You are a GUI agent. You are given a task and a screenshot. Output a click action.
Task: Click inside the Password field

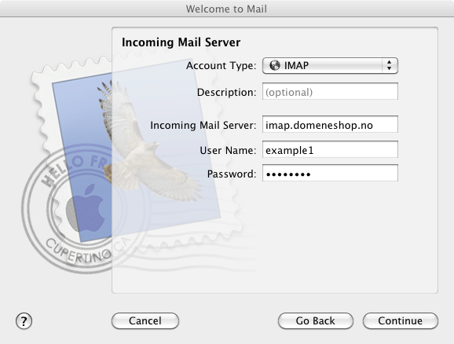(x=330, y=173)
